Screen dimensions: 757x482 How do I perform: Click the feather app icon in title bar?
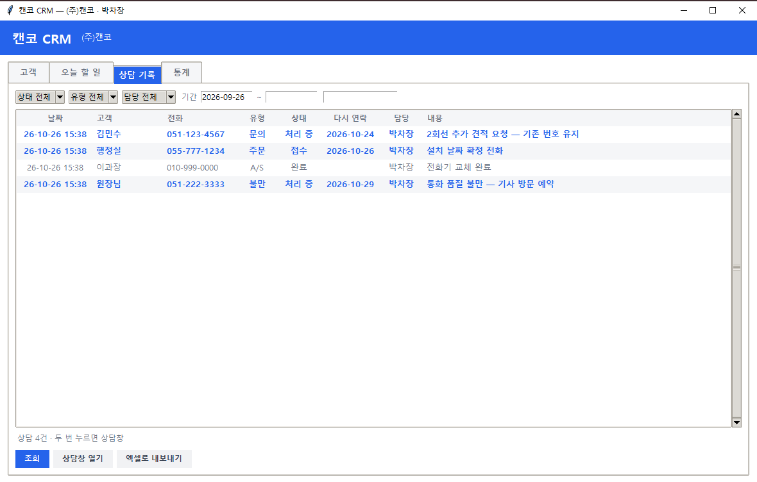(10, 10)
